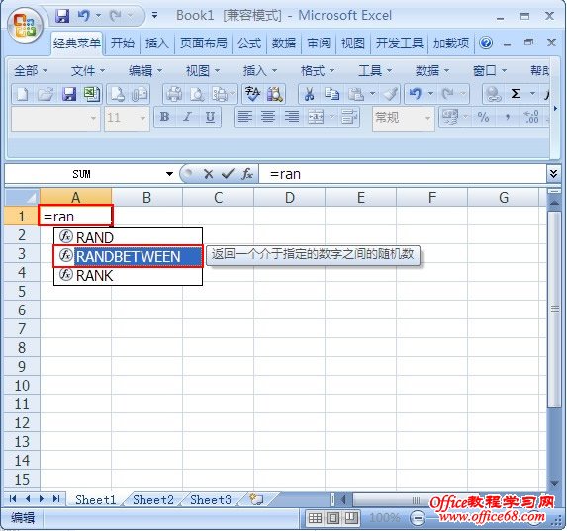Click the Excel Help question mark icon

486,44
